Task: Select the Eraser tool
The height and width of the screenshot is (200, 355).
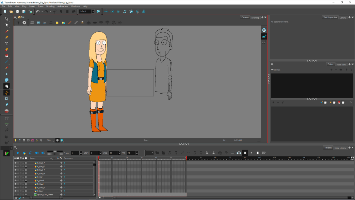Action: (6, 49)
